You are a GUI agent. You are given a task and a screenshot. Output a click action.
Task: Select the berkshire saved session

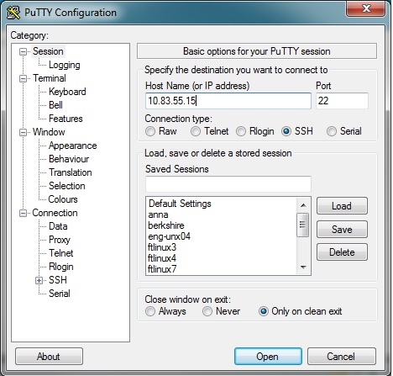click(222, 225)
